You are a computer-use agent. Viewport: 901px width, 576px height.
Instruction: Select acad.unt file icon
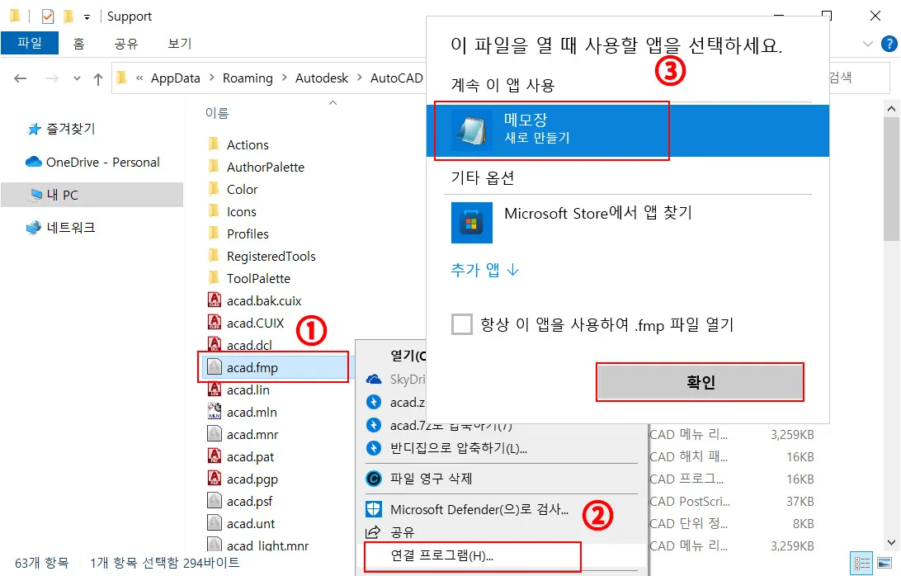coord(215,523)
